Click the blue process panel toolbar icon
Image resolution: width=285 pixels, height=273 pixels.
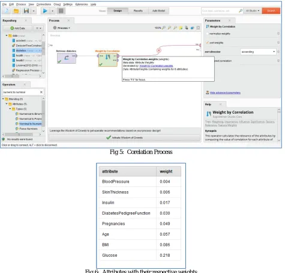click(x=192, y=28)
